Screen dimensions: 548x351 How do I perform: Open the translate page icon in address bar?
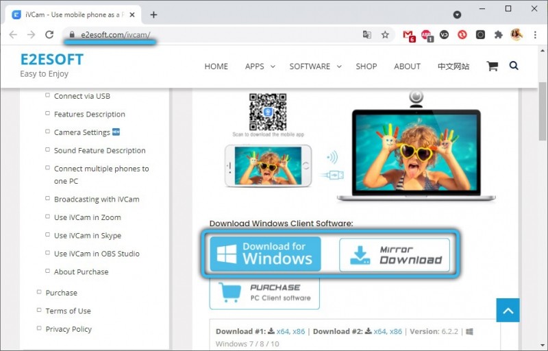tap(367, 34)
